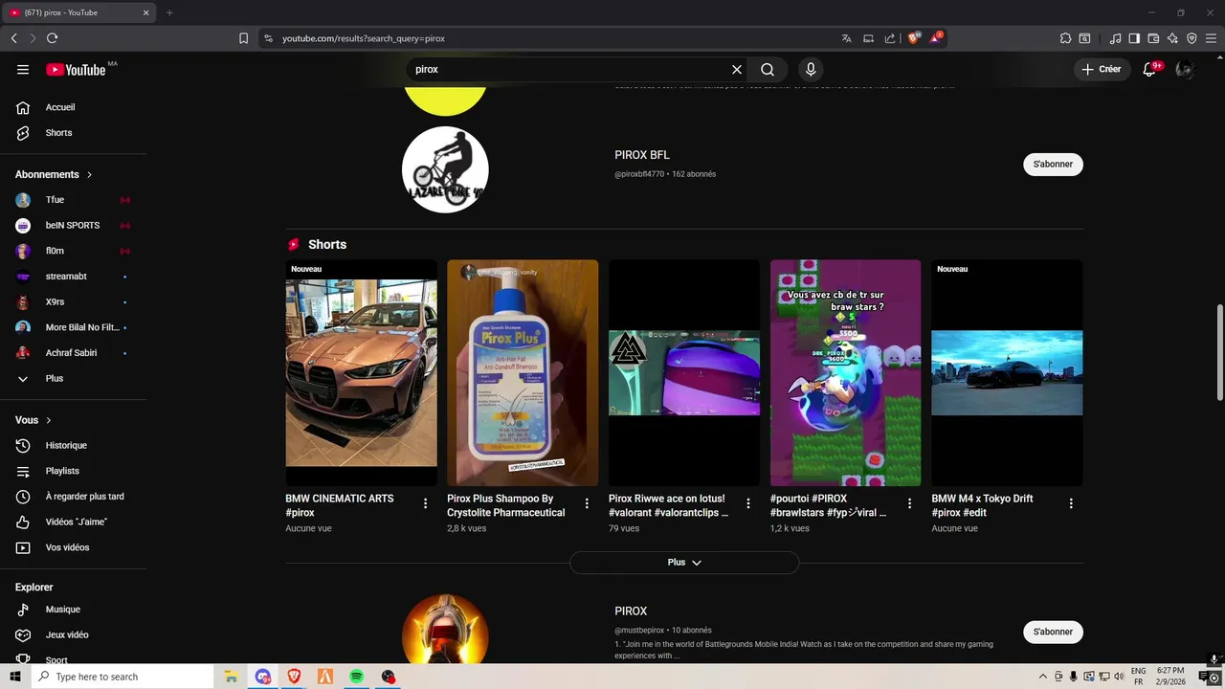
Task: Play the #pourtoi #PIROX brawlstars short
Action: (846, 373)
